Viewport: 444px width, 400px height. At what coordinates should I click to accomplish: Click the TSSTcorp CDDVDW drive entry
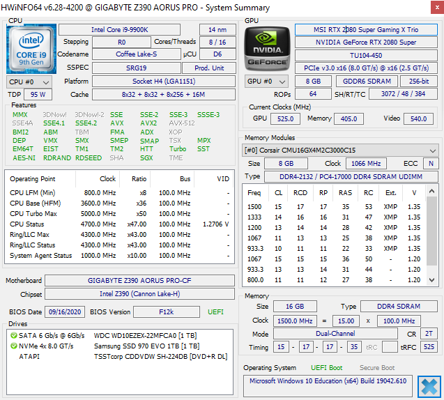pyautogui.click(x=160, y=357)
